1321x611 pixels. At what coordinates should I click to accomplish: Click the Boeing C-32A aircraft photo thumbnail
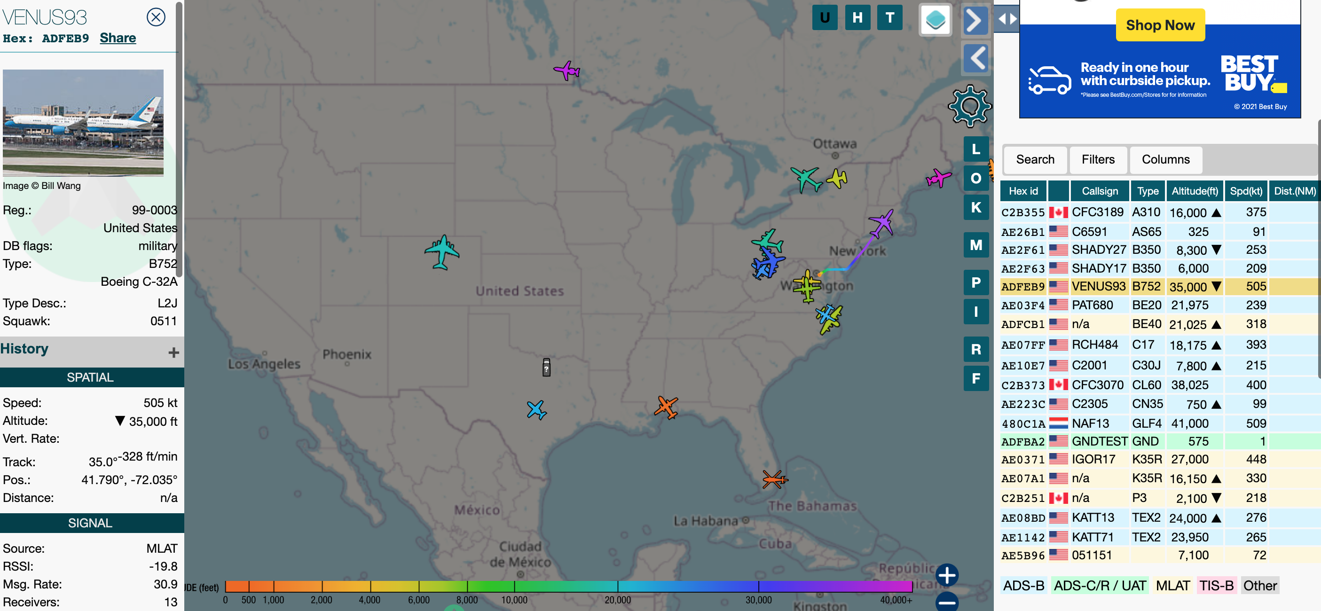pyautogui.click(x=83, y=123)
